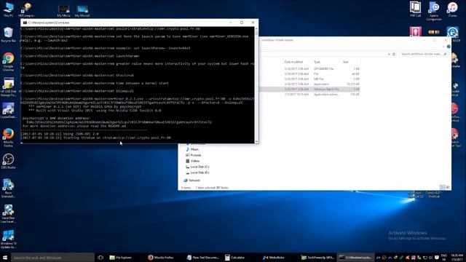Click the command prompt vertical scrollbar

click(x=256, y=85)
